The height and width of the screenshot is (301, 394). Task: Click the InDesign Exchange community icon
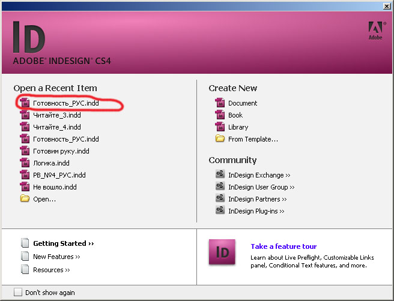coord(220,174)
